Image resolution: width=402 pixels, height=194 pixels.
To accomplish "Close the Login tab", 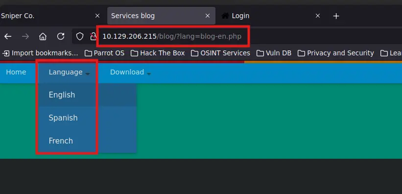I will [318, 16].
